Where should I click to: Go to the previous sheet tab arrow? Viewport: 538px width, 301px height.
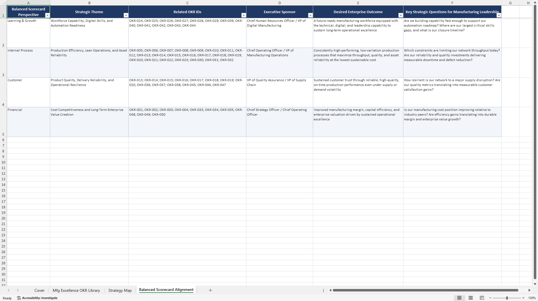click(x=9, y=290)
